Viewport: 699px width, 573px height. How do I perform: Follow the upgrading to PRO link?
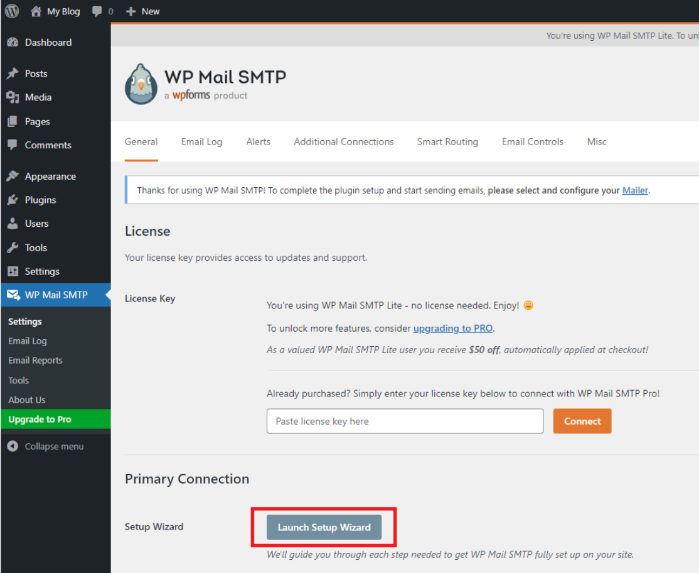point(453,329)
